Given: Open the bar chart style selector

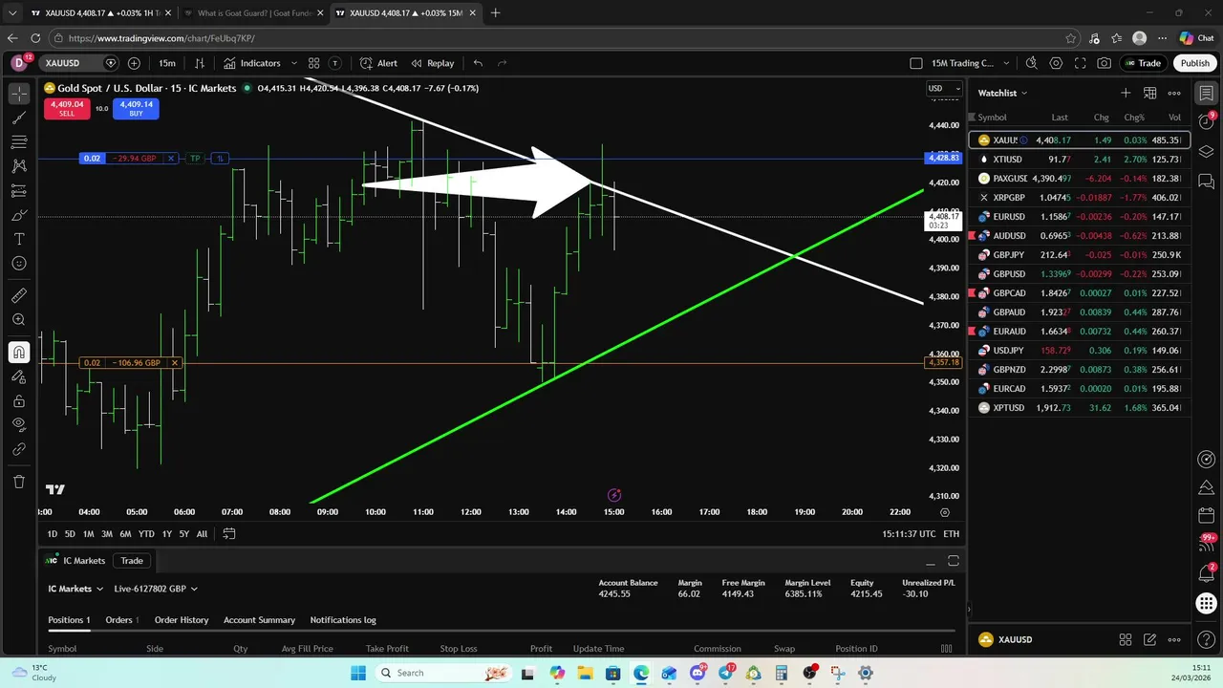Looking at the screenshot, I should point(199,63).
